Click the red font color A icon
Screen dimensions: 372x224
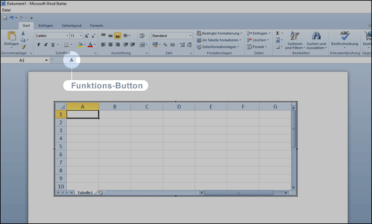click(x=90, y=45)
